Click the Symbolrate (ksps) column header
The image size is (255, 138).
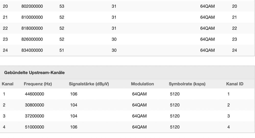click(x=187, y=84)
